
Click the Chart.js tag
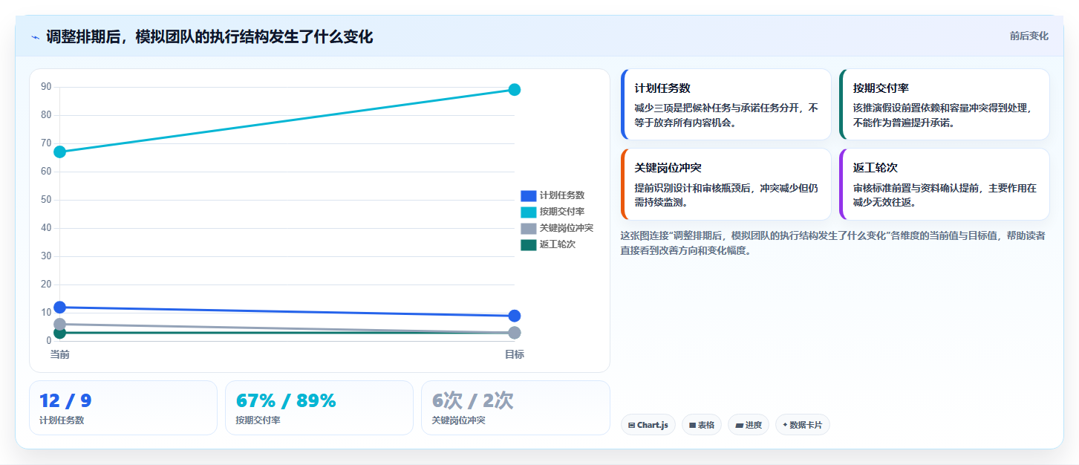tap(648, 425)
